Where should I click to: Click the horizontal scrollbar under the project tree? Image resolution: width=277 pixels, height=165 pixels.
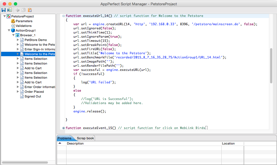25,162
